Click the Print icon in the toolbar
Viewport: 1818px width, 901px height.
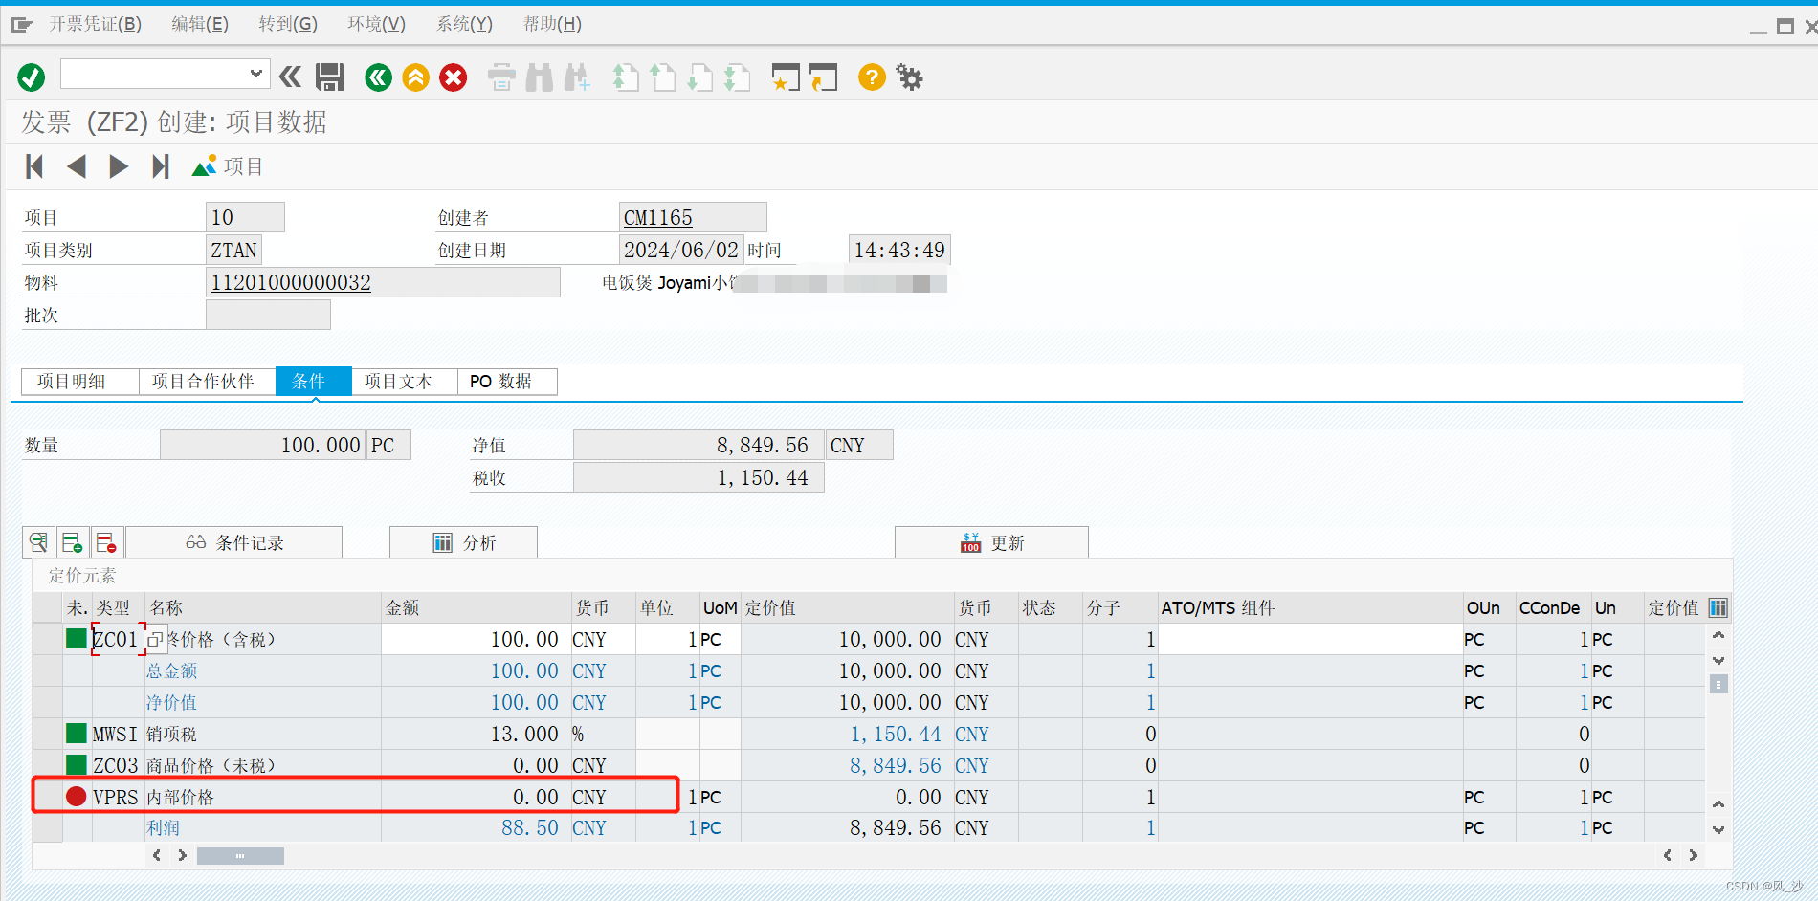pos(501,77)
